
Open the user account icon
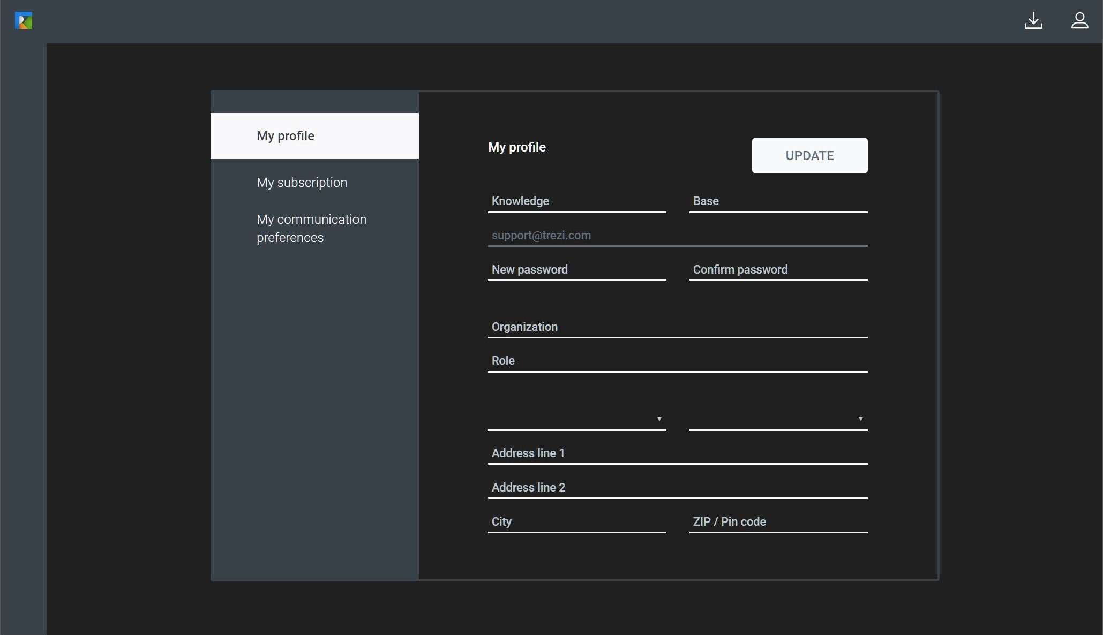click(1079, 21)
